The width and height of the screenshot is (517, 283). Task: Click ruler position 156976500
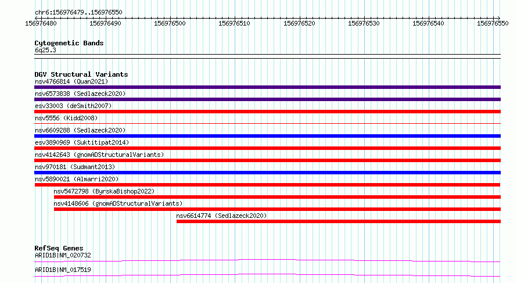pyautogui.click(x=170, y=23)
